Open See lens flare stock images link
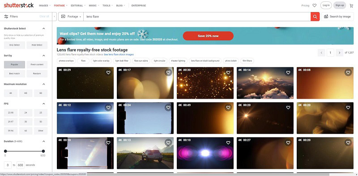 coord(119,54)
